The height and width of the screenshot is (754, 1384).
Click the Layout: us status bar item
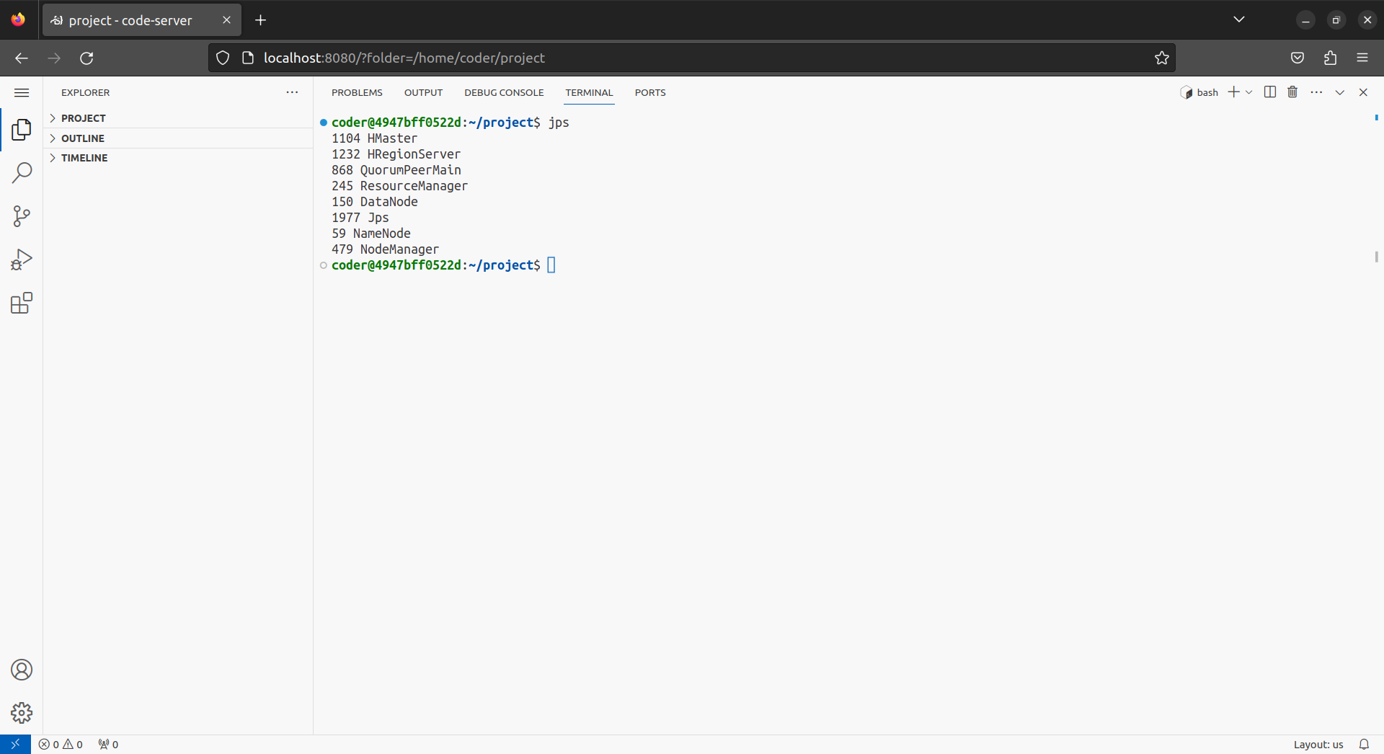click(1318, 744)
